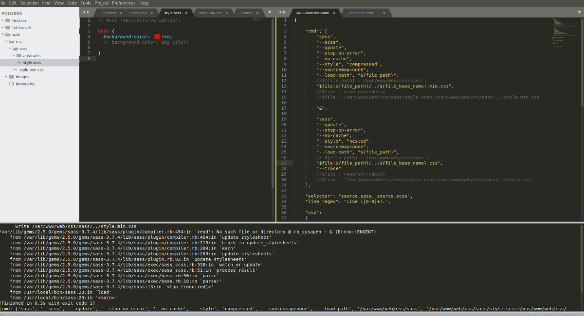The height and width of the screenshot is (316, 584).
Task: Expand the abstracts folder arrow
Action: click(x=14, y=56)
